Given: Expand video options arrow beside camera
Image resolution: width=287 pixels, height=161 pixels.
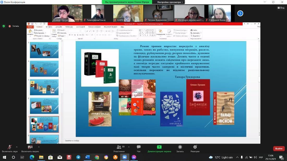Looking at the screenshot, I should (x=39, y=147).
